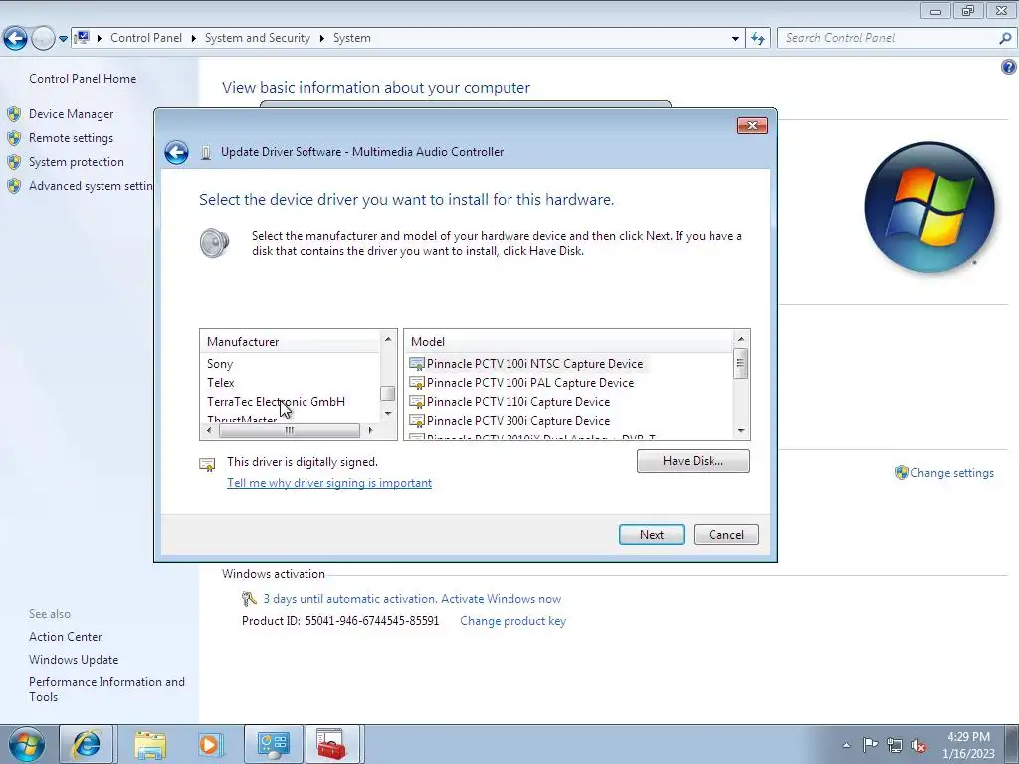Select Pinnacle PCTV 100i PAL Capture Device
This screenshot has width=1019, height=764.
click(x=529, y=383)
